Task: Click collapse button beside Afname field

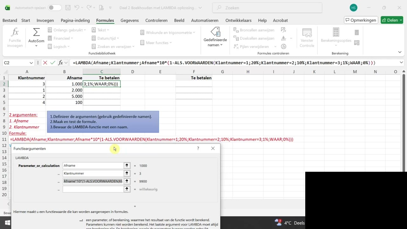Action: 127,165
